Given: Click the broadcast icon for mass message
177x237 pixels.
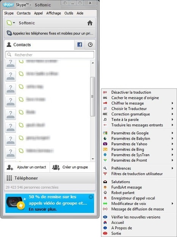Looking at the screenshot, I should pos(105,209).
